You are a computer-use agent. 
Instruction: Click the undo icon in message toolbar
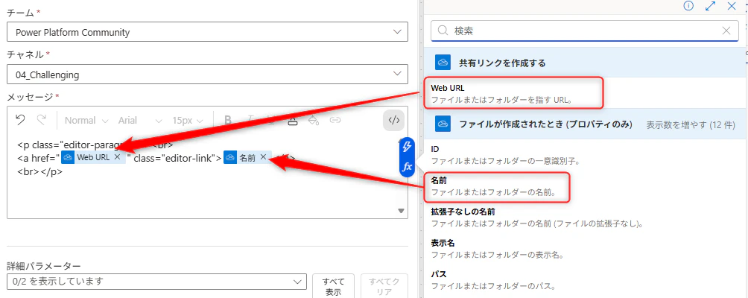click(21, 120)
